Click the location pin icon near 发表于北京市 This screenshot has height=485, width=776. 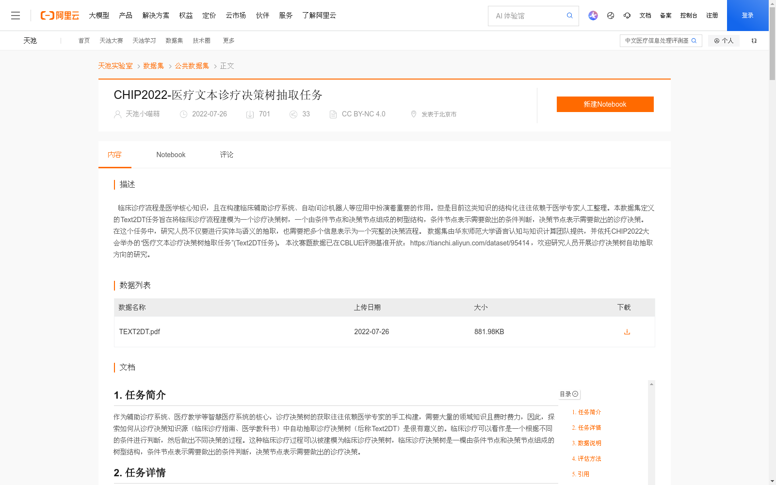tap(414, 114)
